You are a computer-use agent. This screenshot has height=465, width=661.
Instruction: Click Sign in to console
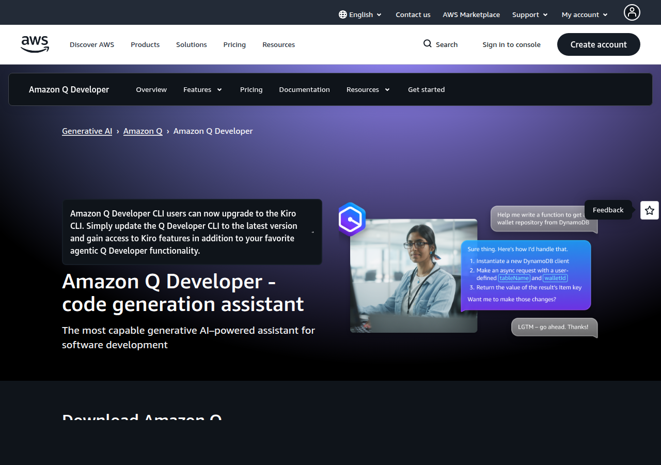pyautogui.click(x=511, y=44)
